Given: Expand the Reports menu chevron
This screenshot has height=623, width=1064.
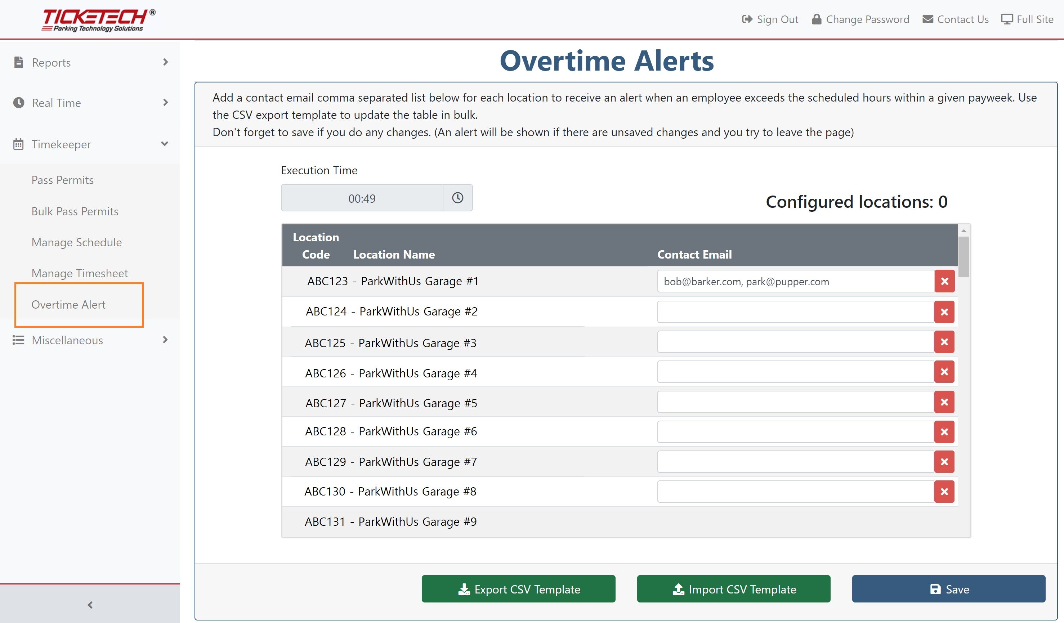Looking at the screenshot, I should coord(165,62).
